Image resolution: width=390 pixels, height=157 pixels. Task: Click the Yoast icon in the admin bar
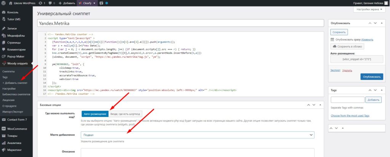click(102, 3)
